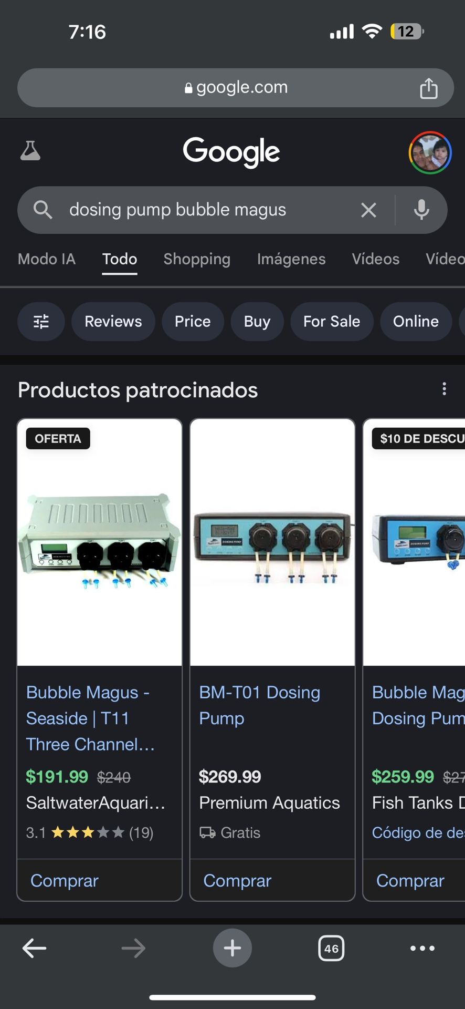The height and width of the screenshot is (1009, 465).
Task: Apply the Reviews filter chip
Action: click(x=113, y=321)
